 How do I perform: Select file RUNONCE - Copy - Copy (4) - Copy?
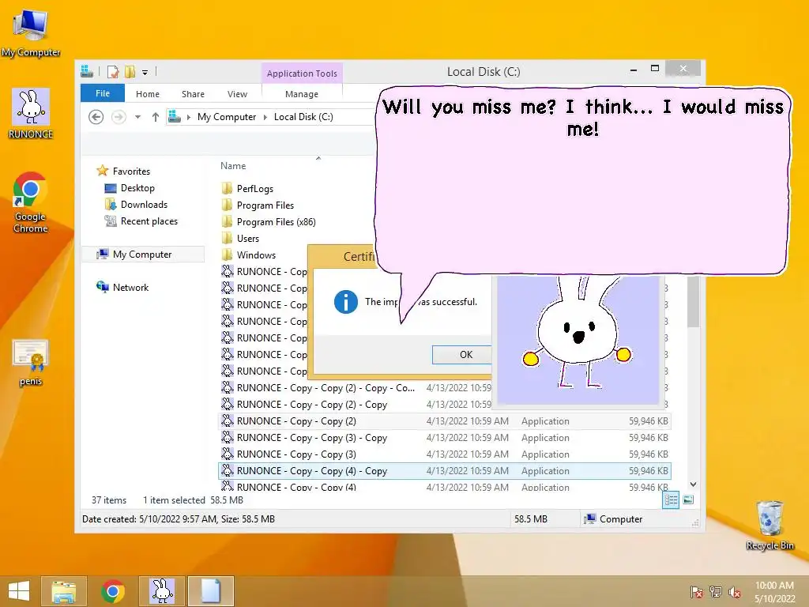coord(445,471)
